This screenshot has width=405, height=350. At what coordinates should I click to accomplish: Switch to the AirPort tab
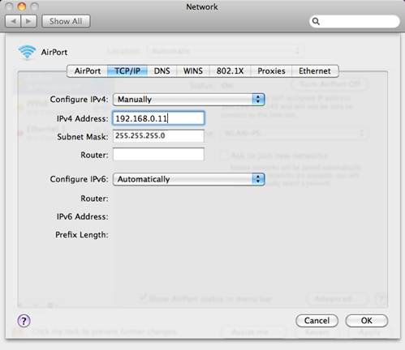tap(87, 71)
